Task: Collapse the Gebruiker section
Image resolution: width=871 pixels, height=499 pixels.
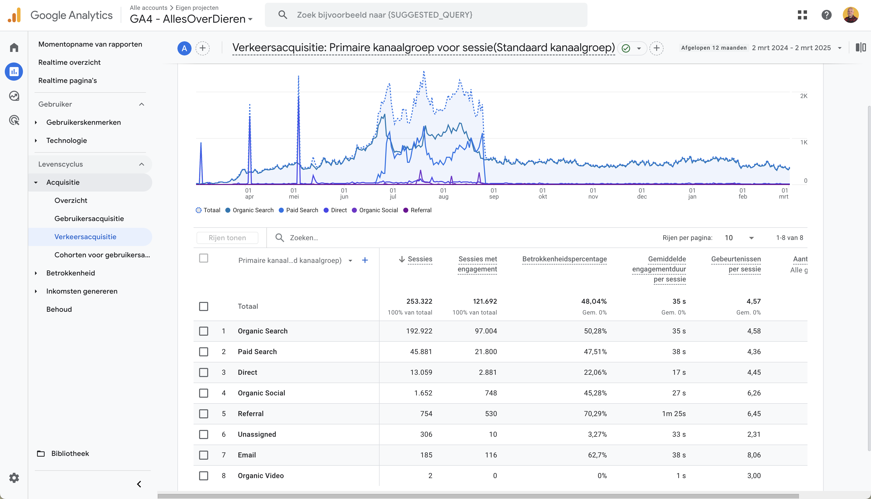Action: click(x=141, y=104)
